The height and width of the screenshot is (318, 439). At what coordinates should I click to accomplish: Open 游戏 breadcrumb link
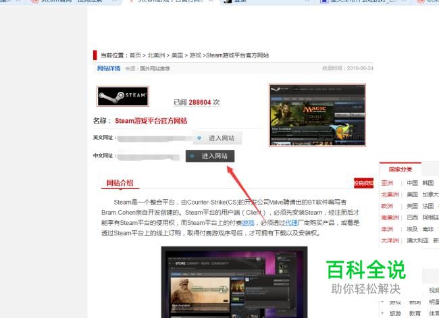(x=195, y=55)
